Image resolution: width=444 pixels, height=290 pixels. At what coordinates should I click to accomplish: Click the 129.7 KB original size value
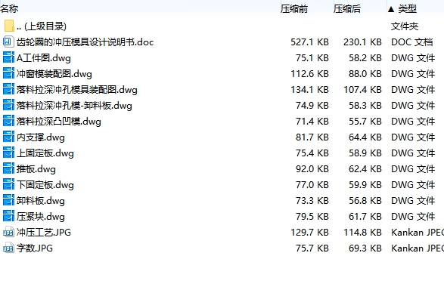coord(309,232)
